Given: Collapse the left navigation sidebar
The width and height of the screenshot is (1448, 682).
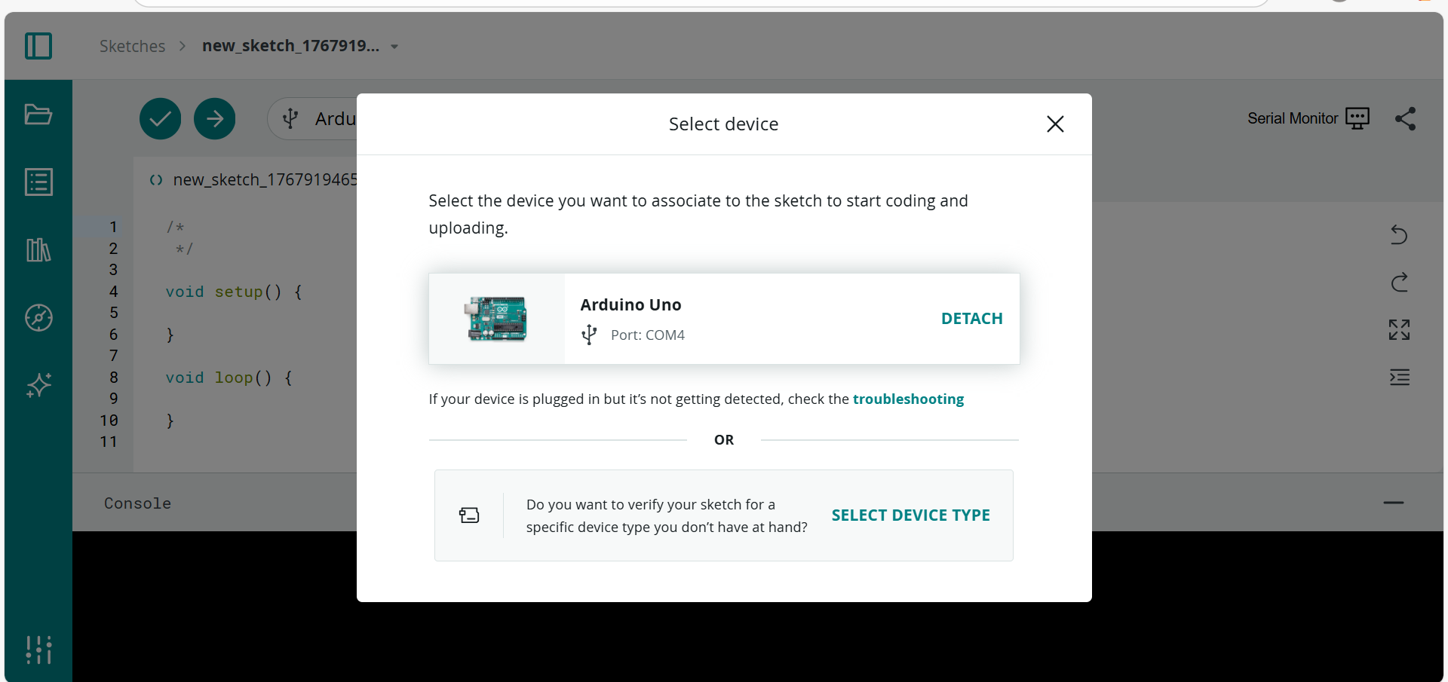Looking at the screenshot, I should [38, 45].
